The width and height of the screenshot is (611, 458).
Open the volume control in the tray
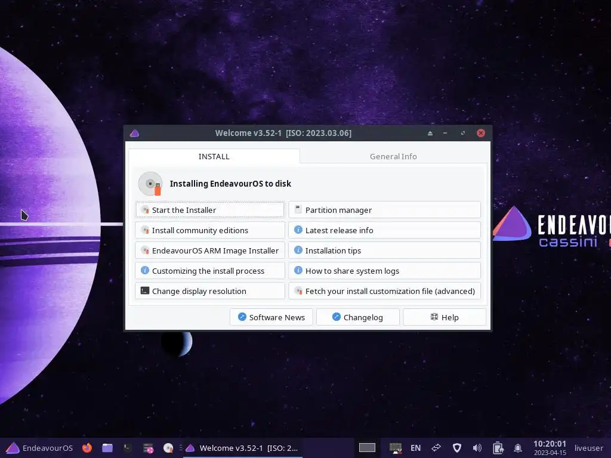click(x=477, y=448)
